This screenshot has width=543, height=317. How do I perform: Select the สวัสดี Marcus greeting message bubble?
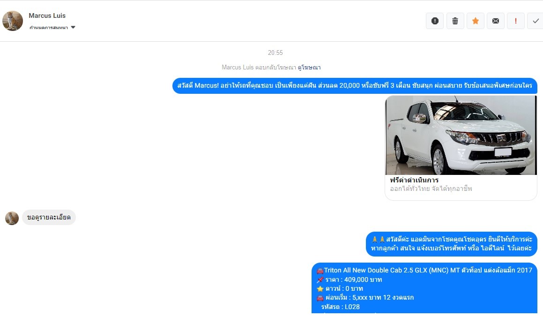point(355,85)
